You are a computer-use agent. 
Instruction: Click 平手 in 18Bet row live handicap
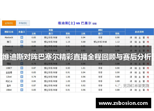pyautogui.click(x=100, y=90)
